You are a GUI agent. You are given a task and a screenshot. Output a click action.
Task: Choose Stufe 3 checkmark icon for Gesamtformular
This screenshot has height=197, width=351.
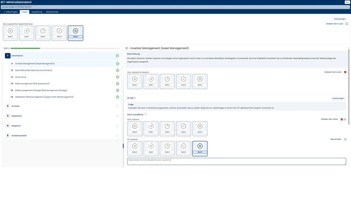(x=59, y=31)
